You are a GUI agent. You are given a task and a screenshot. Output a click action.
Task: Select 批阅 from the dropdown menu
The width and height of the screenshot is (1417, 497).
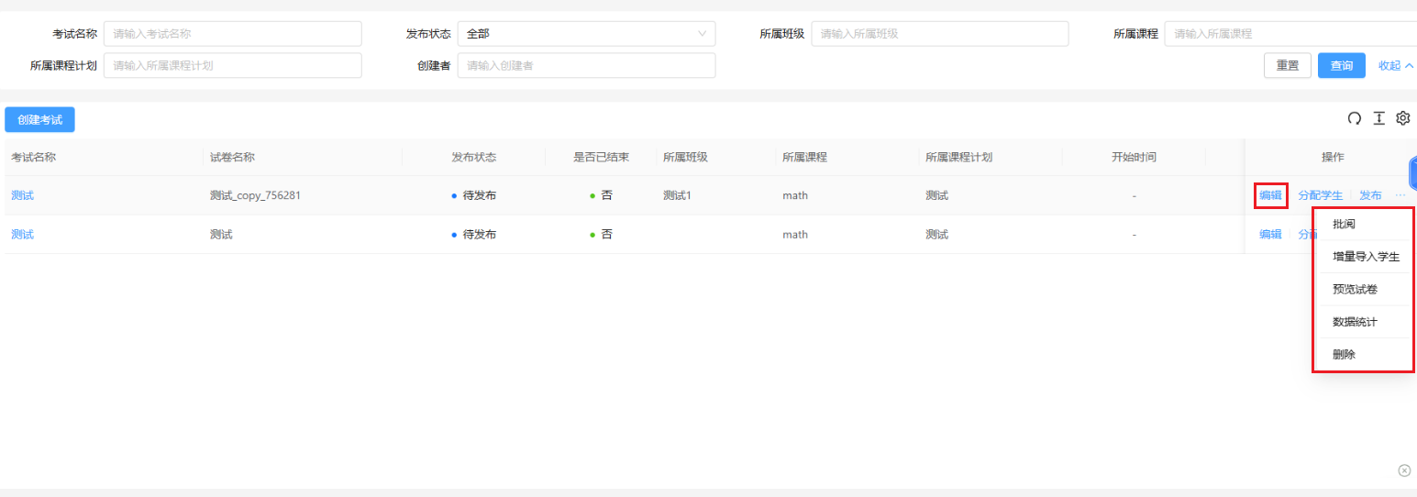coord(1344,225)
